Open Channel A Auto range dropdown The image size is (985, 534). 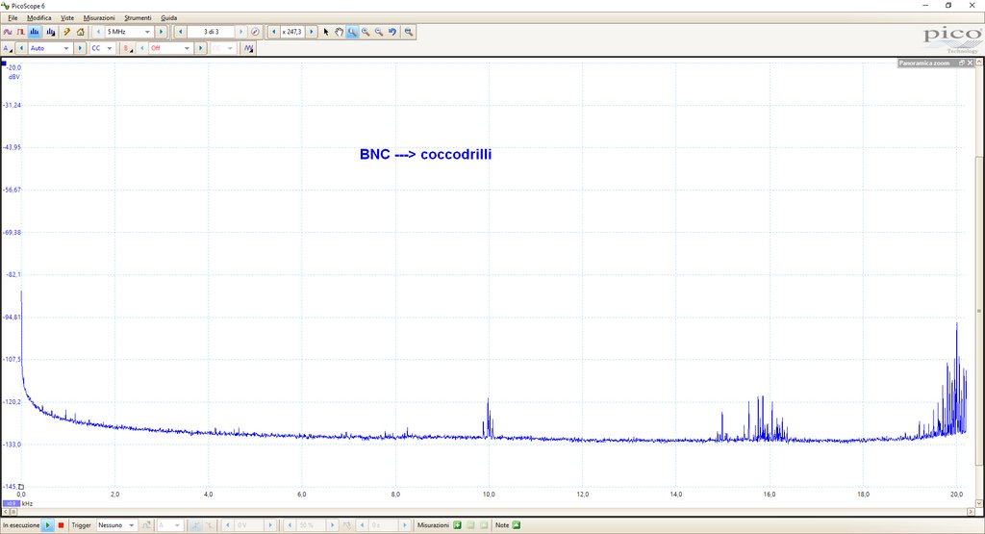pyautogui.click(x=50, y=48)
